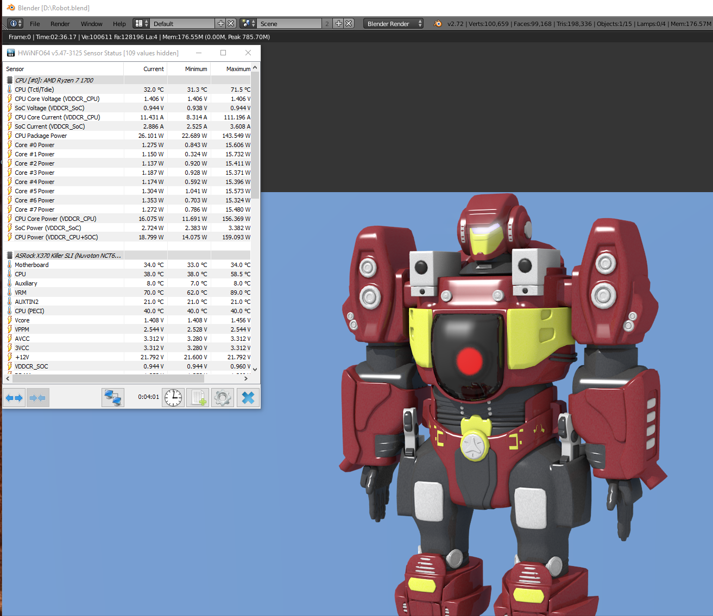Click the Minimum column header
The height and width of the screenshot is (616, 713).
pyautogui.click(x=189, y=69)
